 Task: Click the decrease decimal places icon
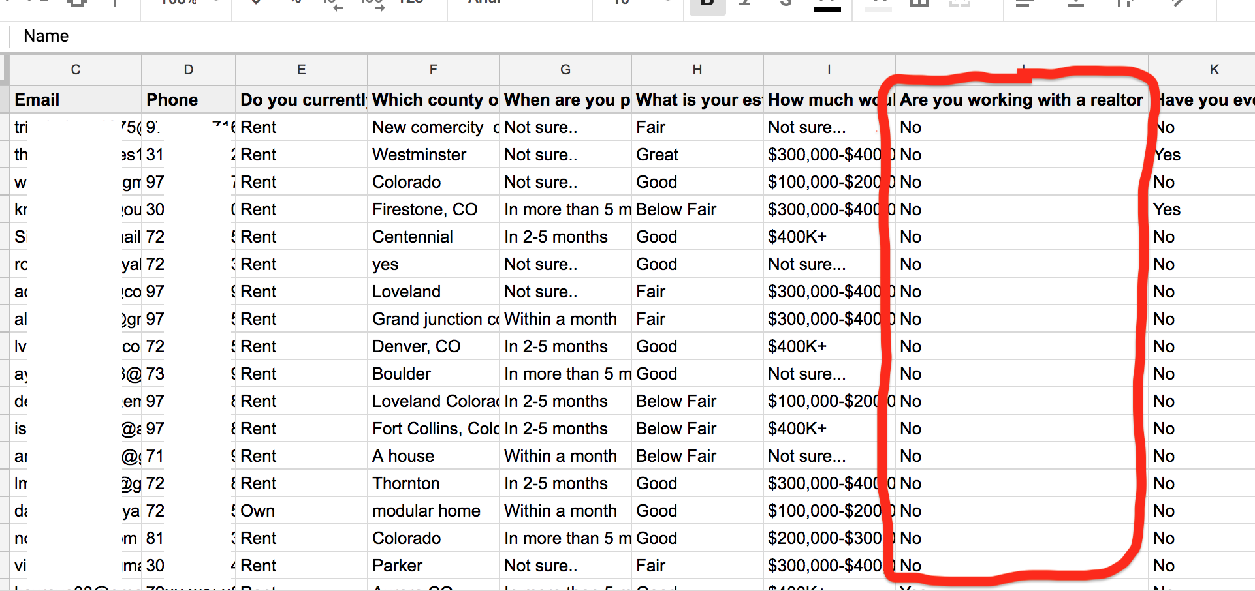[334, 4]
